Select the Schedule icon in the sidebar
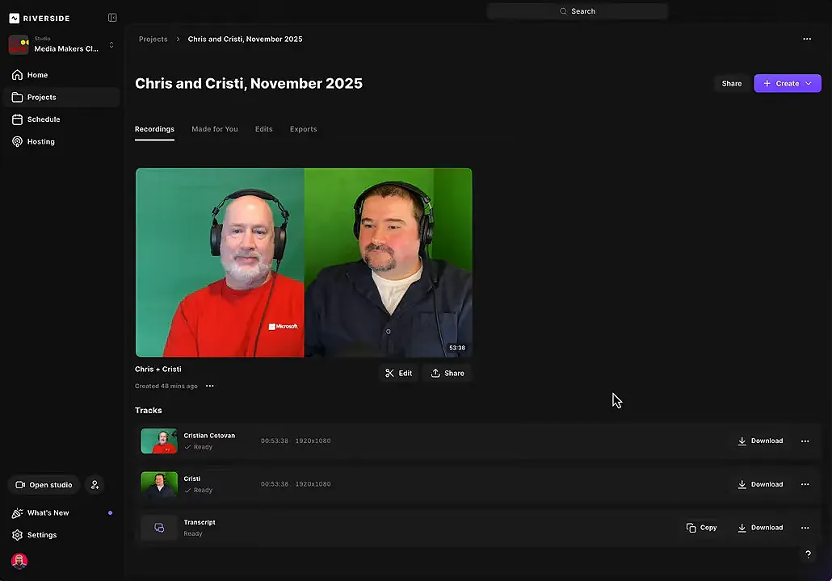 [x=17, y=119]
